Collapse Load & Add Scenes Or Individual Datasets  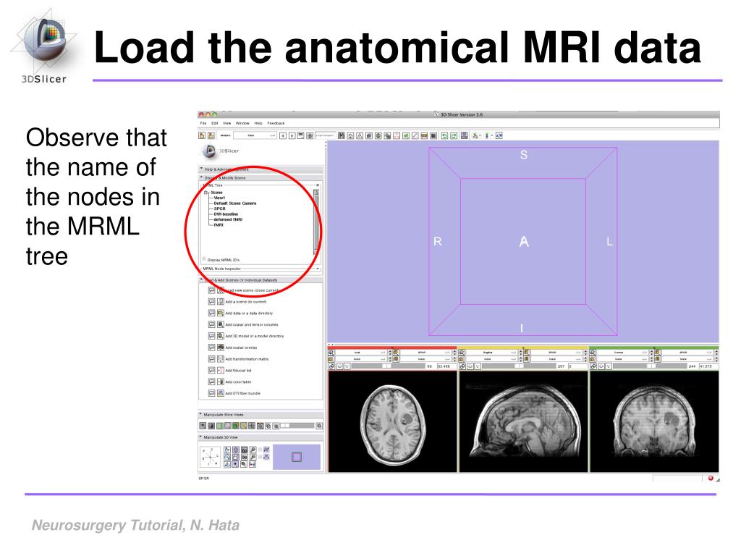[261, 280]
